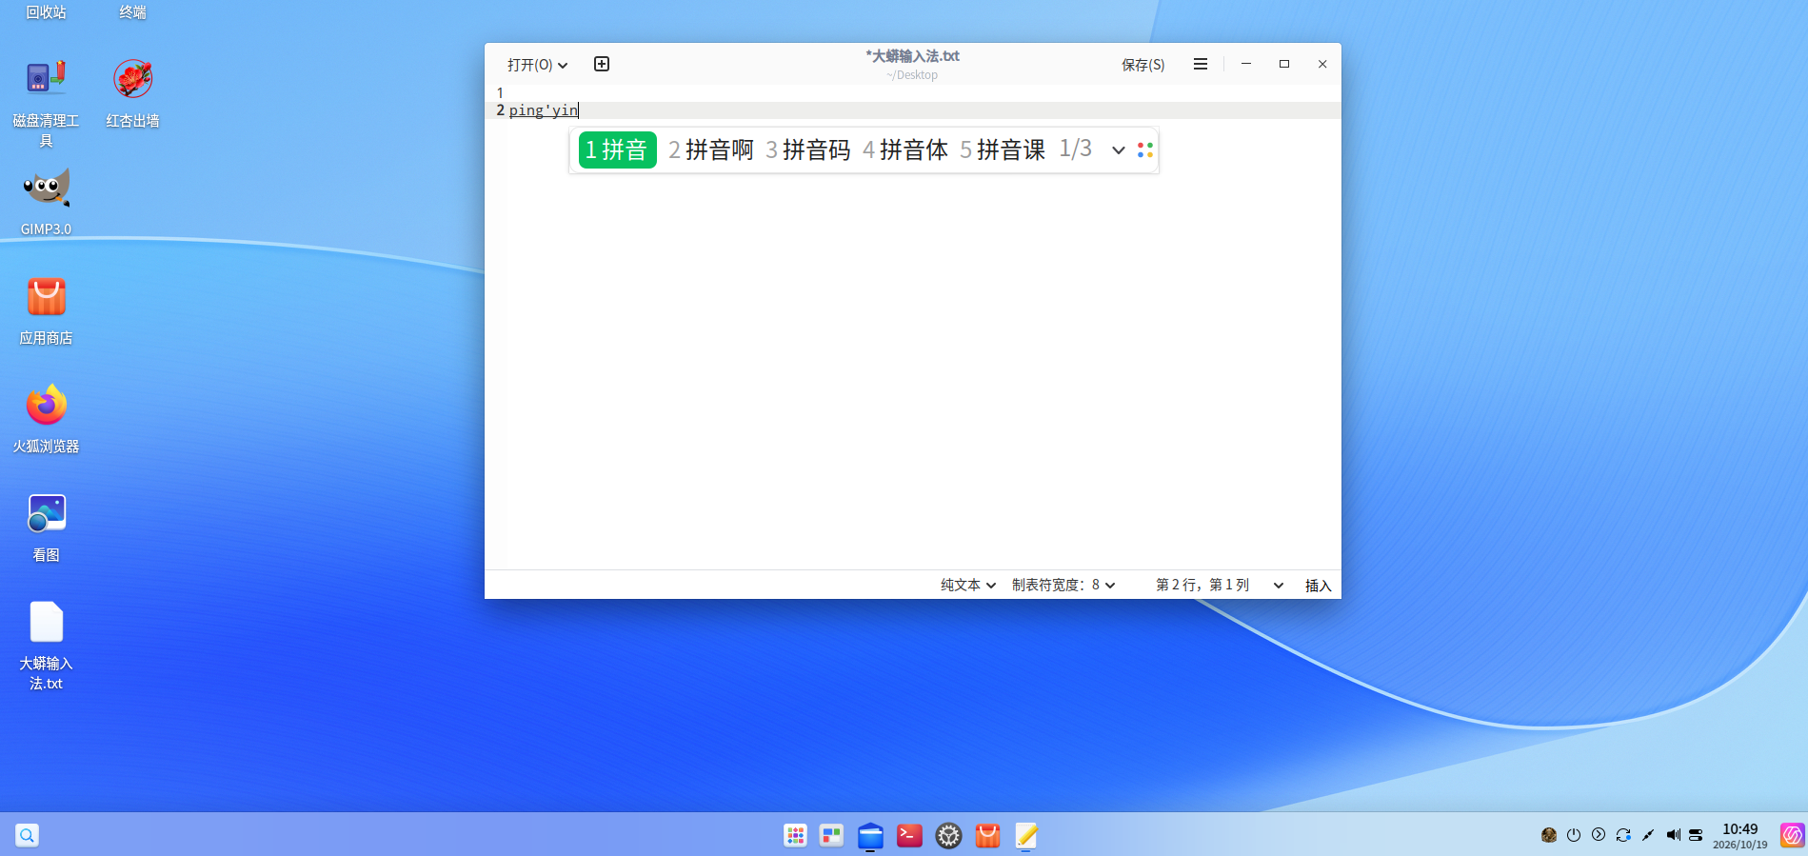Open the input method colorful dots menu
1808x856 pixels.
pos(1145,150)
